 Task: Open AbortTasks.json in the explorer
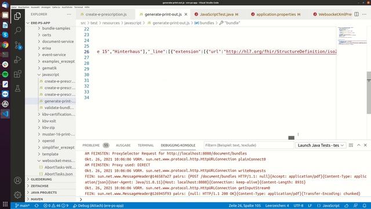tap(59, 174)
